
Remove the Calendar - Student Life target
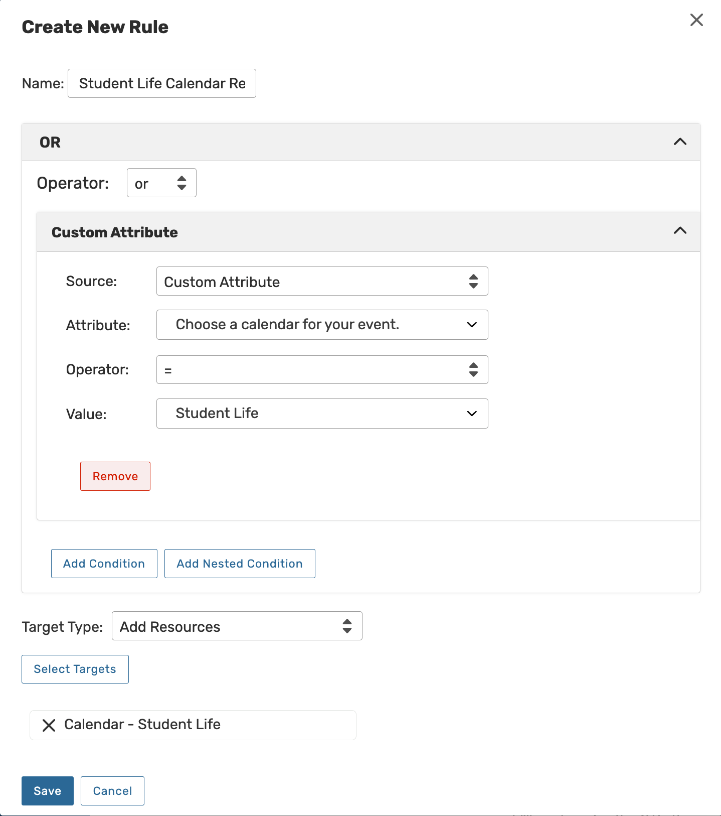point(49,725)
